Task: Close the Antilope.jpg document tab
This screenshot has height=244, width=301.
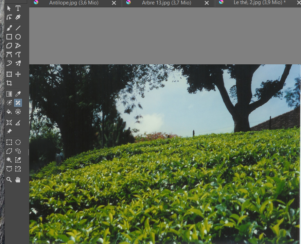Action: click(114, 3)
